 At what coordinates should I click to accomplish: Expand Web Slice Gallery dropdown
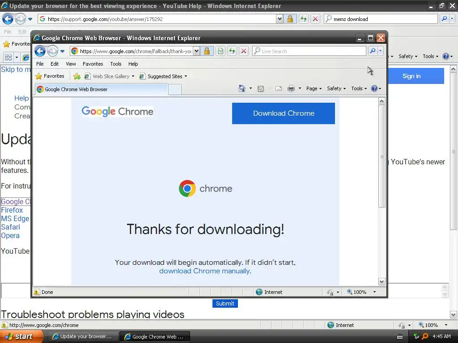[x=133, y=76]
